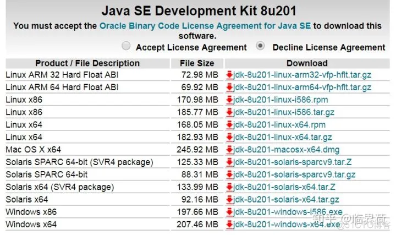The width and height of the screenshot is (396, 235).
Task: Download jdk-8u201-linux-arm64-vfp-hflt.tar.gz
Action: [302, 88]
